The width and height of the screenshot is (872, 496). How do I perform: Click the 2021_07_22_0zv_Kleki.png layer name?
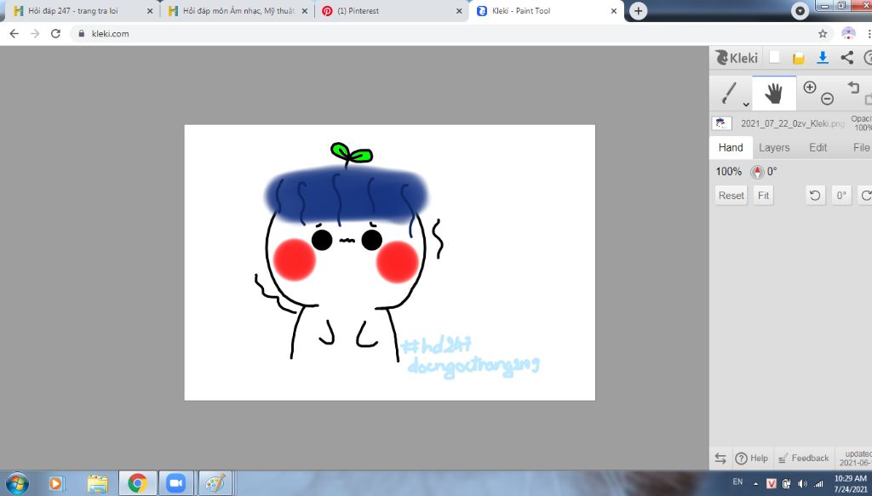[x=793, y=123]
